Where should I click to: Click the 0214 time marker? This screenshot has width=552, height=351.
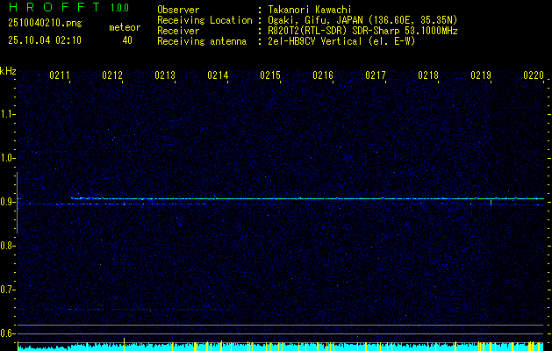[218, 75]
